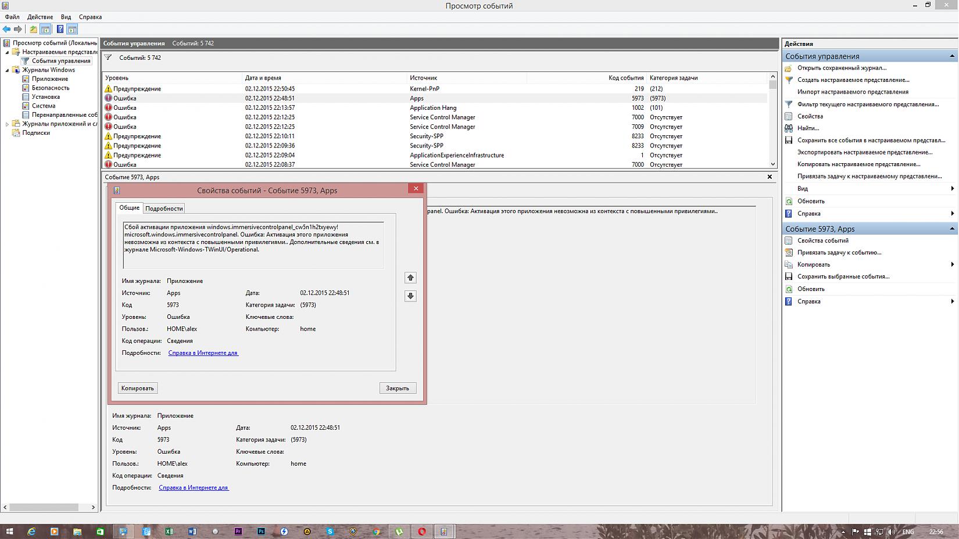Click the up arrow for previous event

coord(410,278)
